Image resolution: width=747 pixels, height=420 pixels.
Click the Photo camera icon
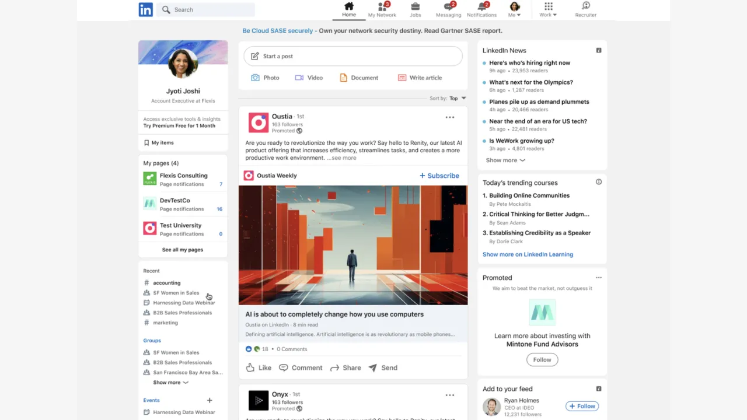pos(255,78)
